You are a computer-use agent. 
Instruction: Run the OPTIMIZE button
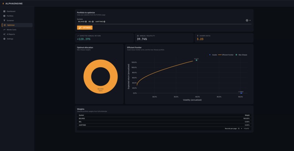(x=85, y=28)
